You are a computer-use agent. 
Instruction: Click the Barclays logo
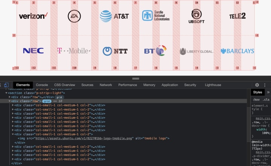237,51
